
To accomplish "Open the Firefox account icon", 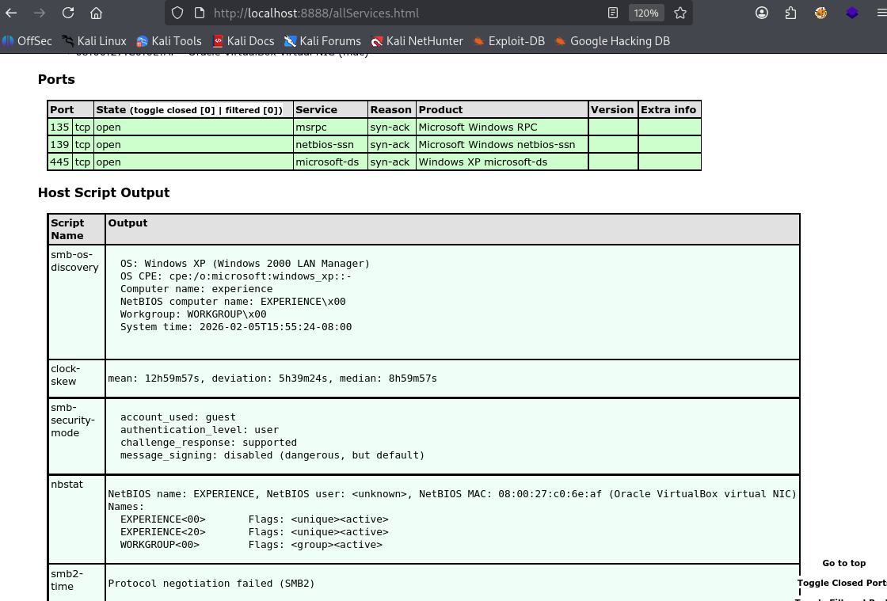I will click(x=762, y=13).
